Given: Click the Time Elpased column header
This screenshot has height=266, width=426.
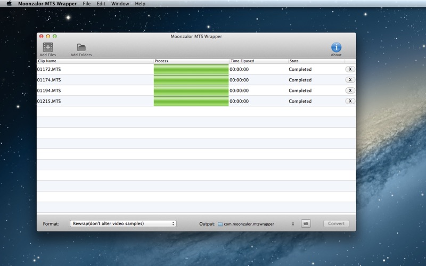Looking at the screenshot, I should (259, 61).
